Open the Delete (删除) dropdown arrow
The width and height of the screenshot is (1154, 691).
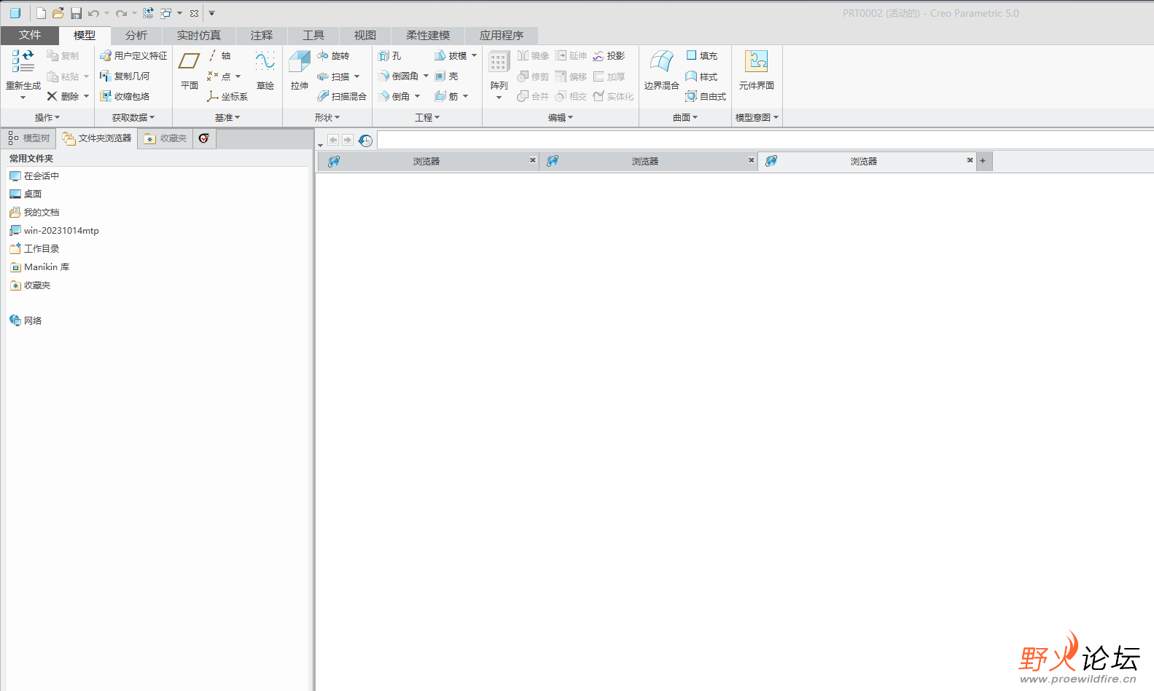[86, 96]
